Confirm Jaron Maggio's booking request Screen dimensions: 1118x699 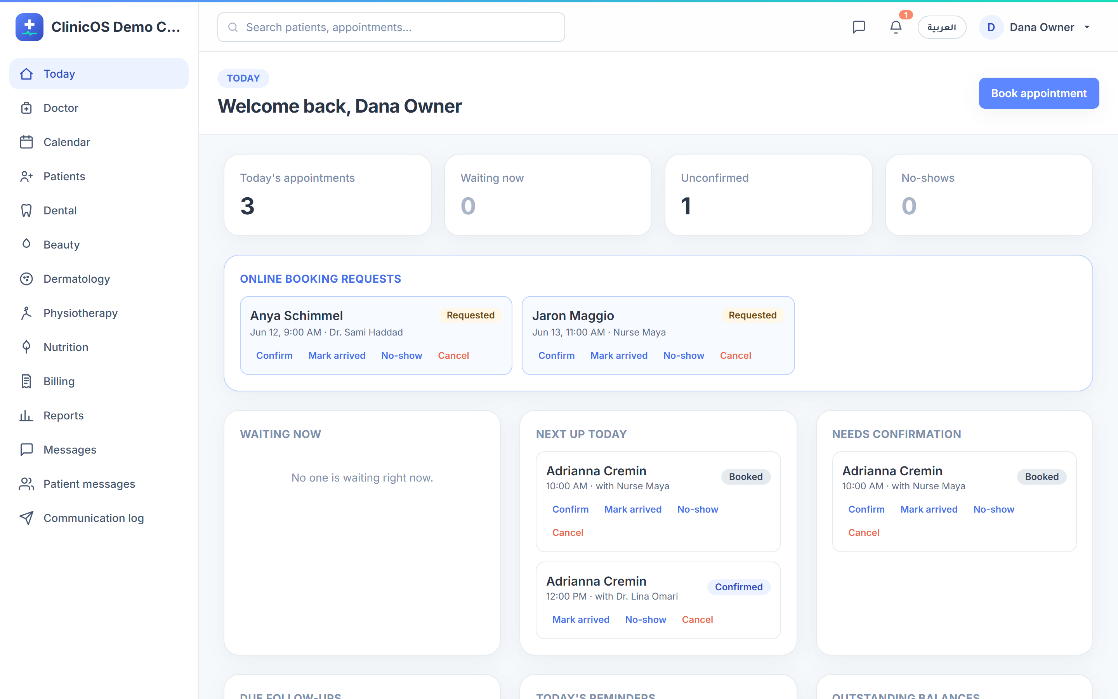click(556, 355)
